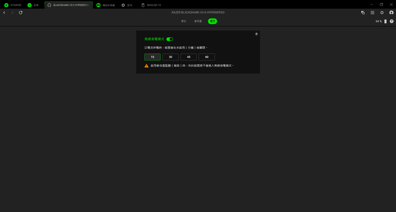Set power-off timer to 30 minutes
The width and height of the screenshot is (396, 212).
click(x=171, y=57)
